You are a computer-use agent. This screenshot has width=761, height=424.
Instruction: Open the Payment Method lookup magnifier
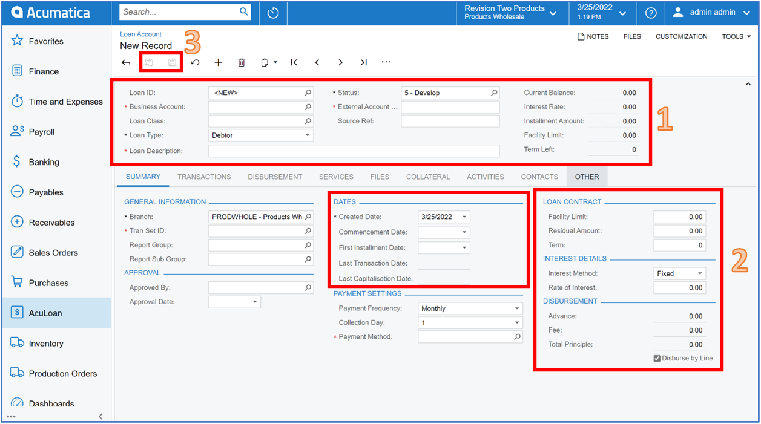(x=518, y=337)
